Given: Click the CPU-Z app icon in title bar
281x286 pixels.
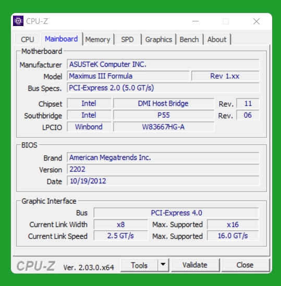Looking at the screenshot, I should (x=18, y=21).
